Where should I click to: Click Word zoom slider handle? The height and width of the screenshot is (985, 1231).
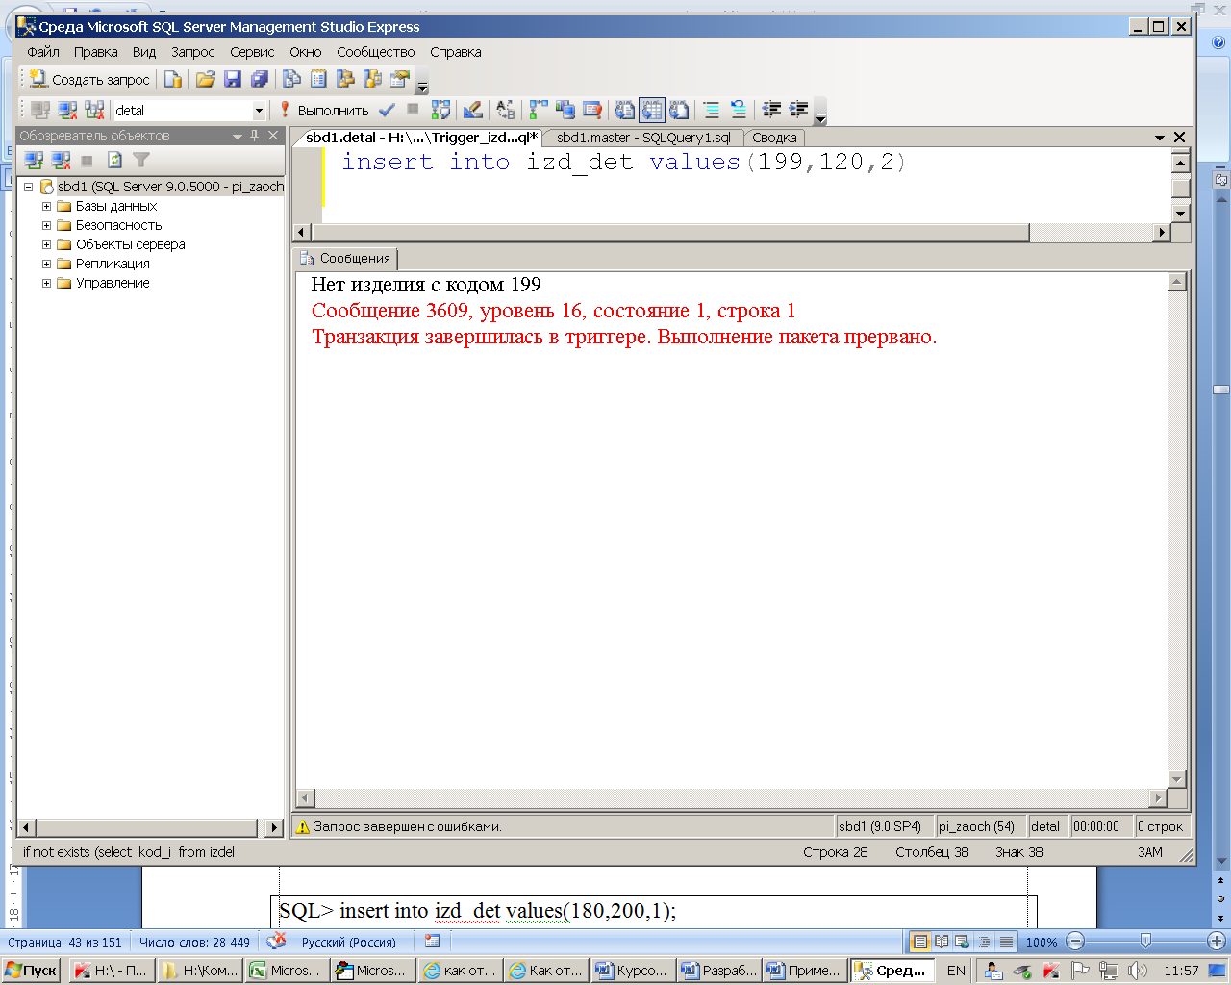coord(1145,942)
